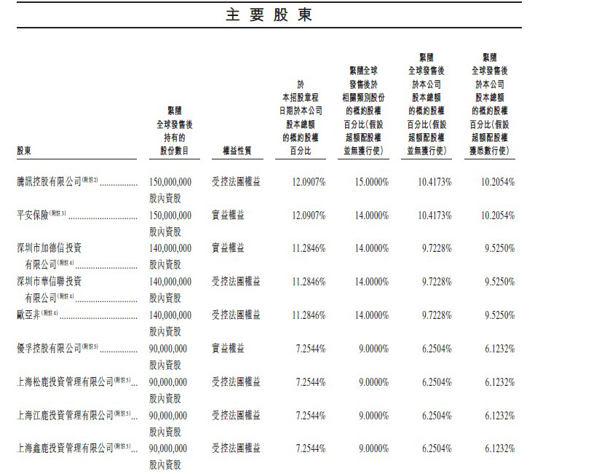Select 10.4173% in the 騰訊控股 row
This screenshot has height=474, width=599.
[x=435, y=182]
